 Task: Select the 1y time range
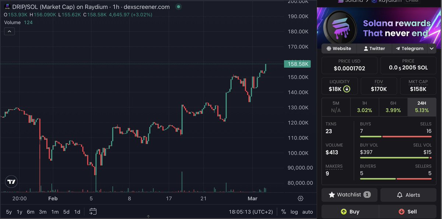pos(20,212)
